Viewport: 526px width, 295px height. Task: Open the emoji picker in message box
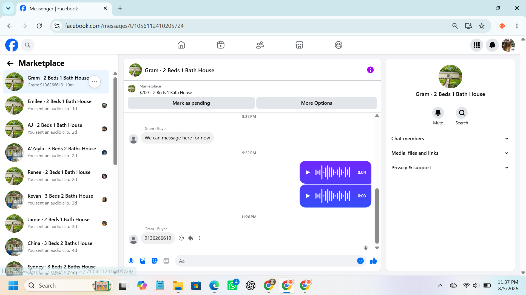pyautogui.click(x=360, y=261)
